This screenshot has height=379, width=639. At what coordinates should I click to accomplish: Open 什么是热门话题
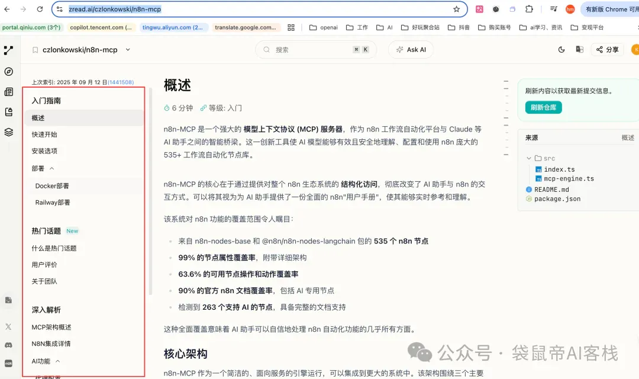click(x=54, y=248)
